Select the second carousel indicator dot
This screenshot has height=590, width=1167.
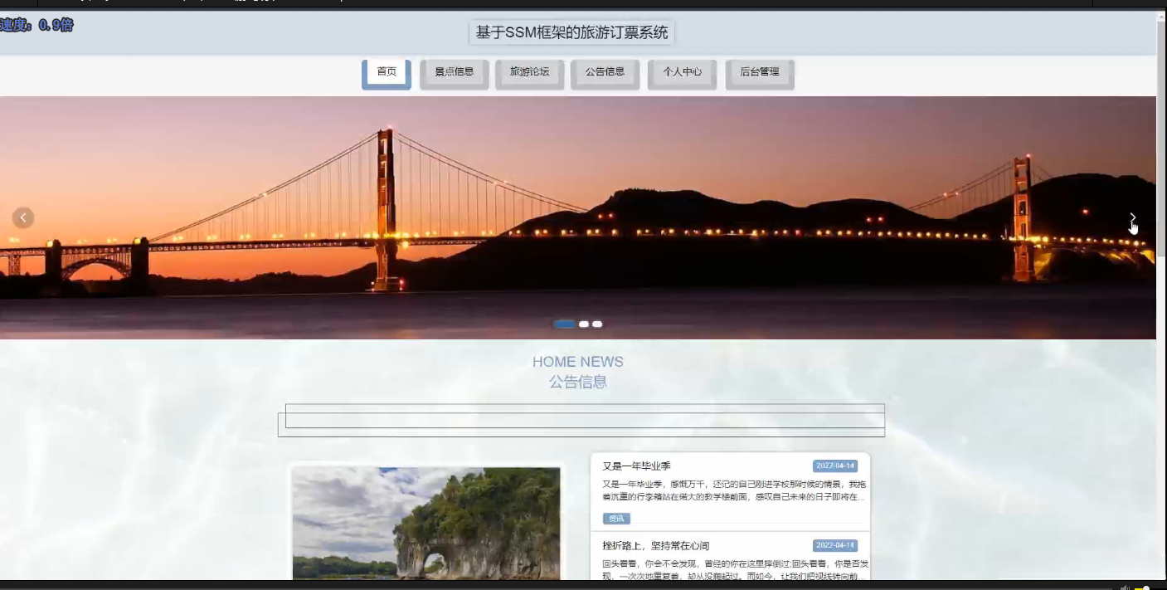coord(584,324)
